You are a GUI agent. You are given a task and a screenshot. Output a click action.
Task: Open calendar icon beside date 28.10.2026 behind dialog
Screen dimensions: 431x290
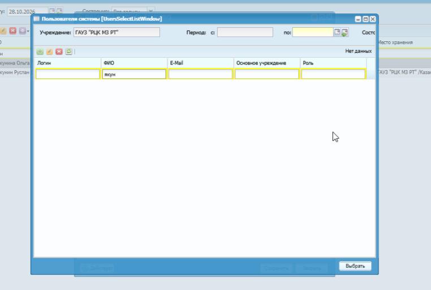pyautogui.click(x=51, y=11)
